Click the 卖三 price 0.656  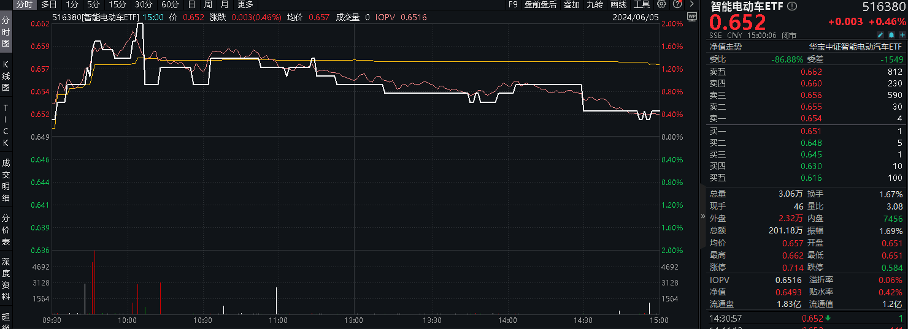[x=812, y=95]
